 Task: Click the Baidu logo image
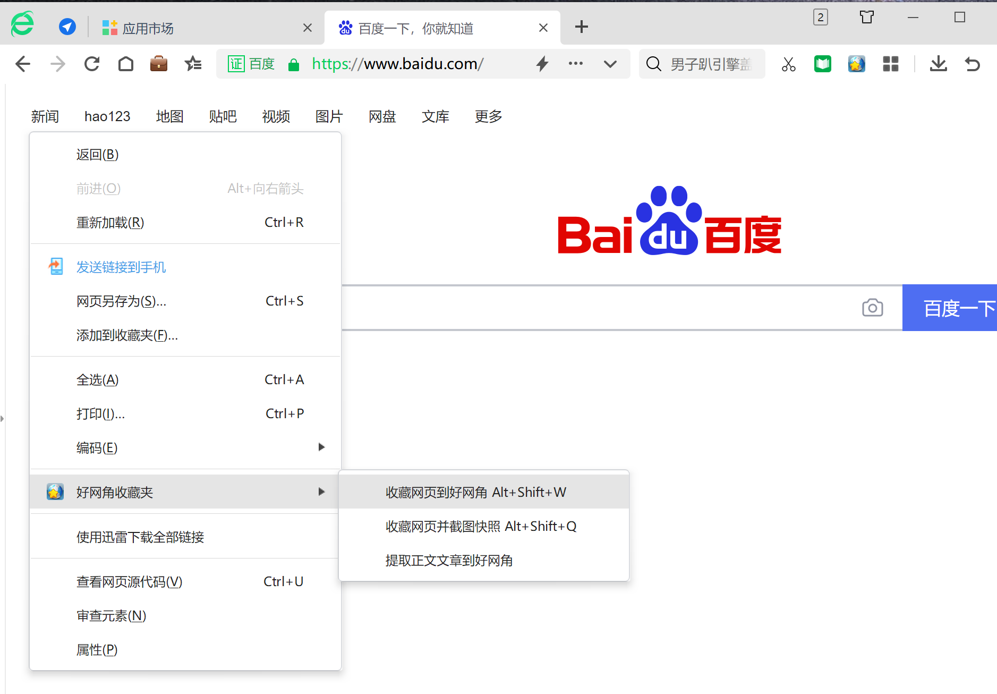point(669,221)
